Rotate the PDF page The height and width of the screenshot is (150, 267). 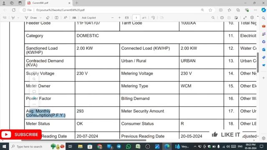153,17
